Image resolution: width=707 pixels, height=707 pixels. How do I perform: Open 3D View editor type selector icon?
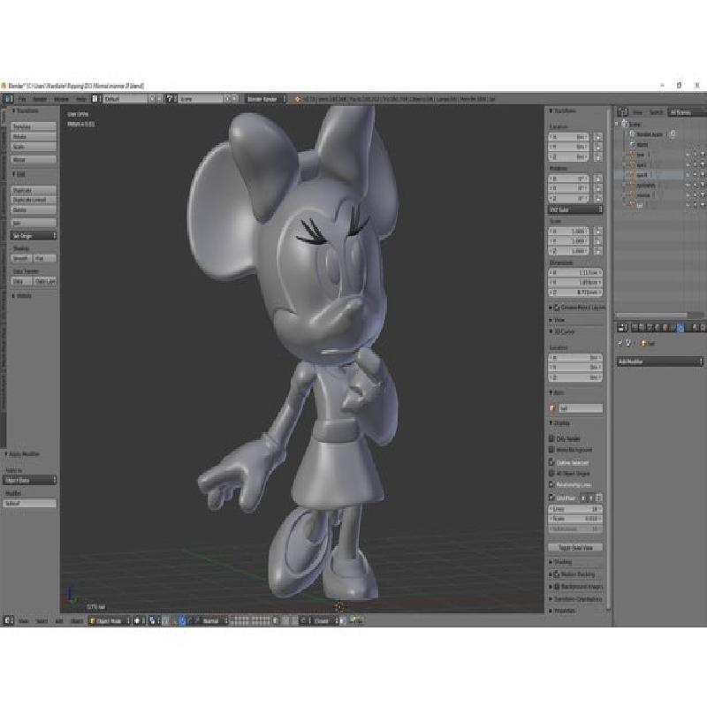(x=9, y=621)
